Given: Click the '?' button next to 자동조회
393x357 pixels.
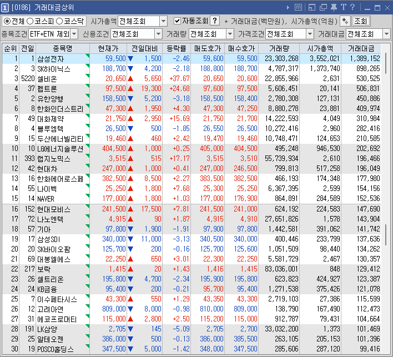Looking at the screenshot, I should pos(215,21).
